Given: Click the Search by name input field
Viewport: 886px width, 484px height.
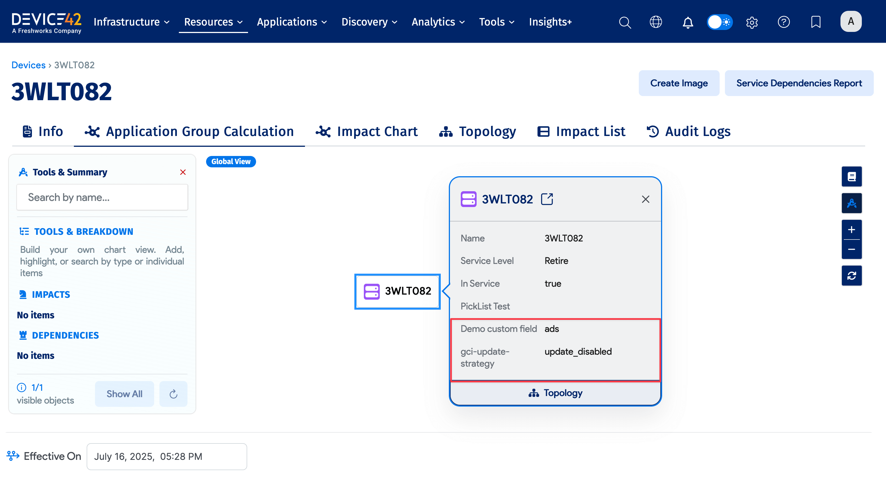Looking at the screenshot, I should (x=102, y=197).
